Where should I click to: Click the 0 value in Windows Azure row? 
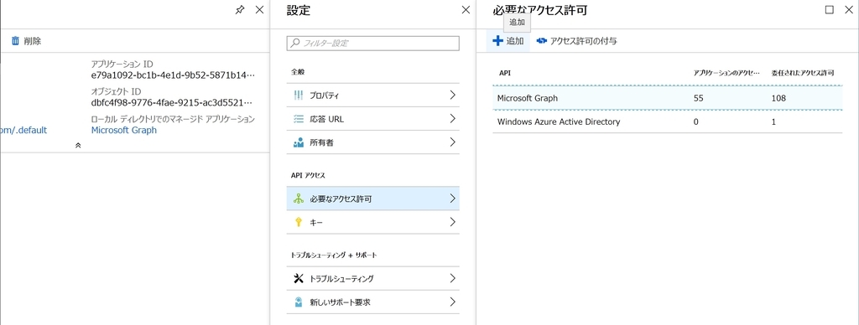tap(695, 122)
